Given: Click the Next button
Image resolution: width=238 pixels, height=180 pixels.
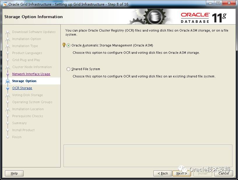Looking at the screenshot, I should point(181,173).
